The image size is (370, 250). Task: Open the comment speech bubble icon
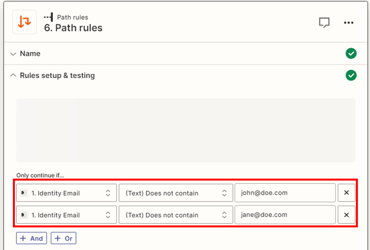click(324, 23)
